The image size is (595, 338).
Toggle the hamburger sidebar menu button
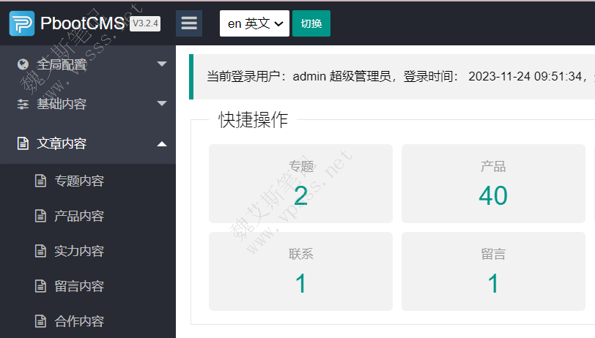[x=189, y=23]
